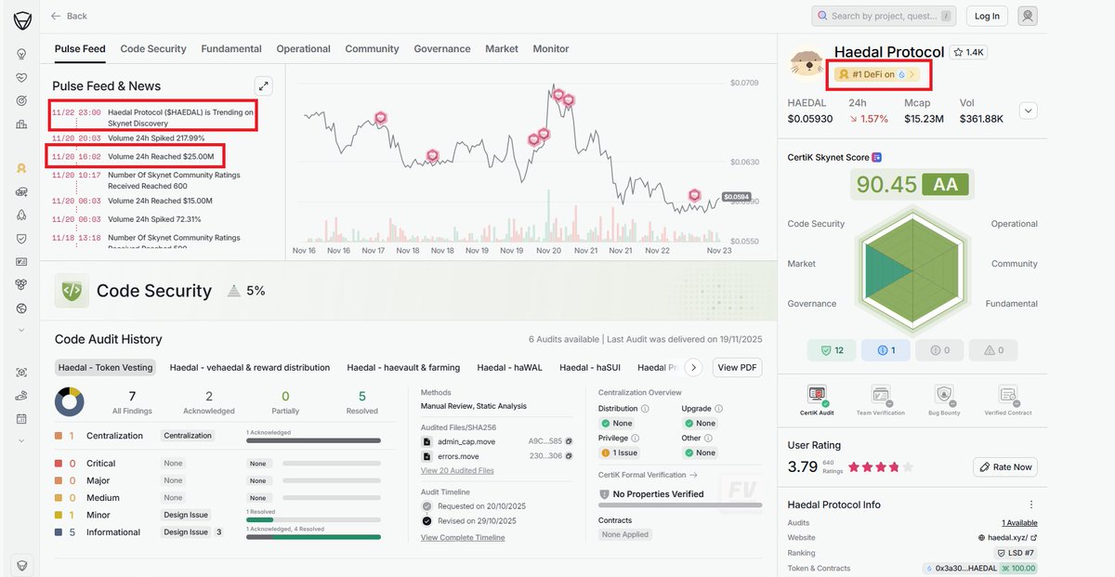
Task: Click the four-star user rating stars
Action: pyautogui.click(x=880, y=467)
